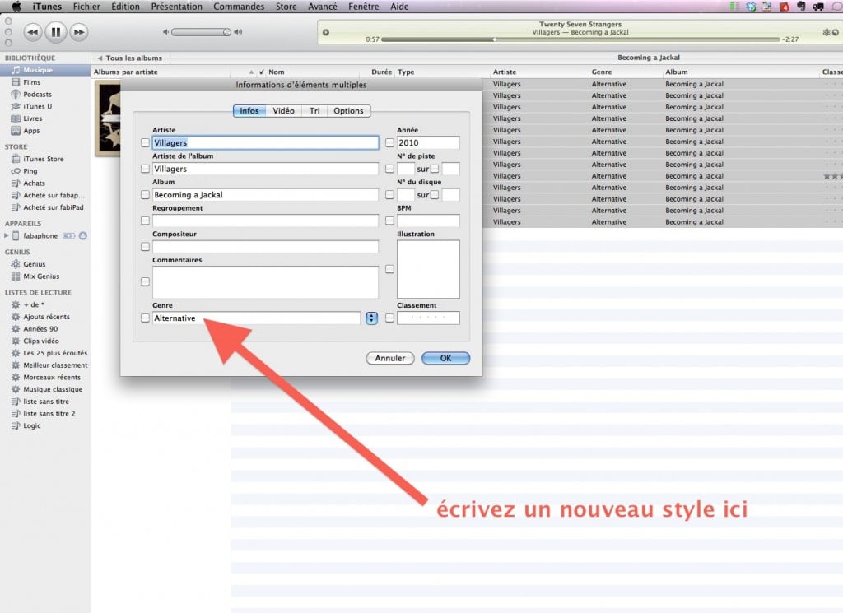Open the iTunes Store icon

16,159
